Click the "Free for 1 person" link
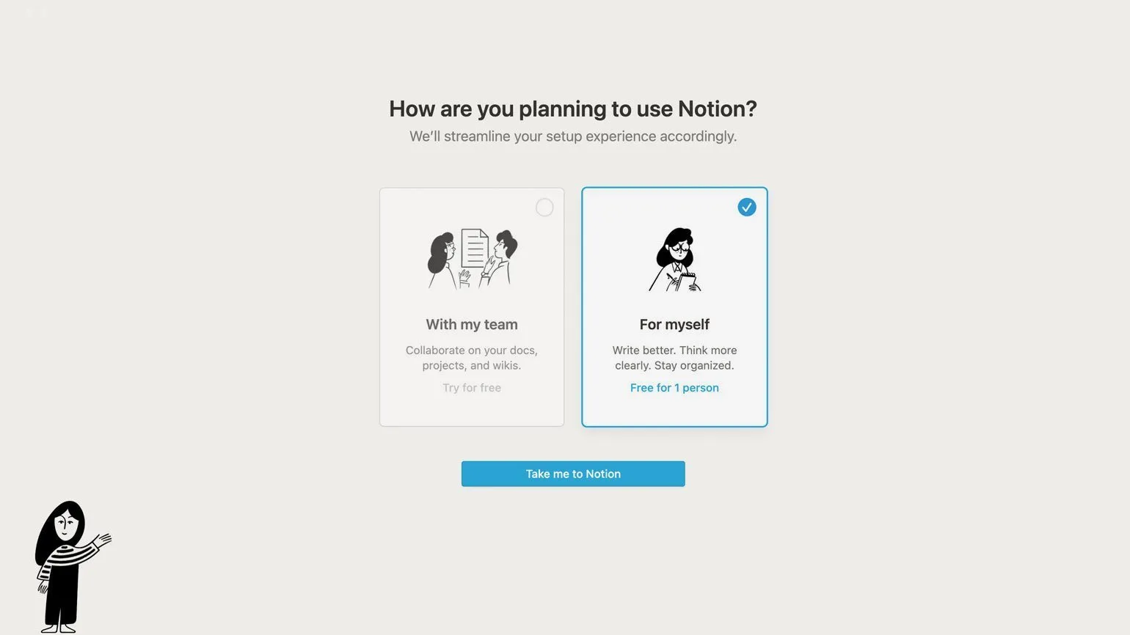The height and width of the screenshot is (635, 1130). pyautogui.click(x=674, y=388)
